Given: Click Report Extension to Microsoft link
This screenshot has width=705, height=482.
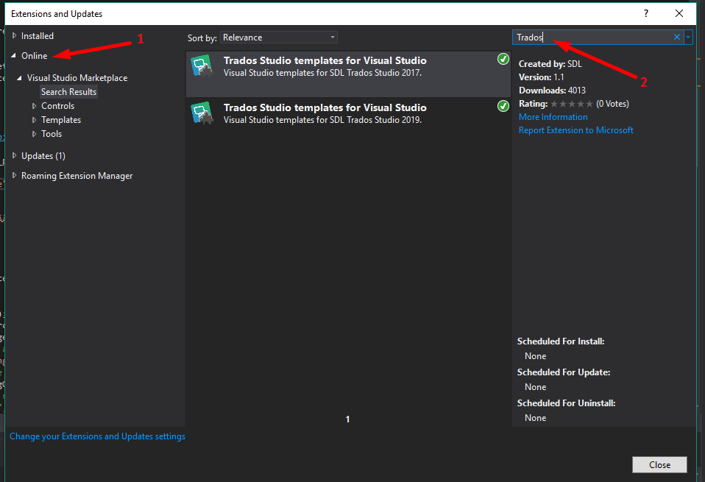Looking at the screenshot, I should pos(575,130).
